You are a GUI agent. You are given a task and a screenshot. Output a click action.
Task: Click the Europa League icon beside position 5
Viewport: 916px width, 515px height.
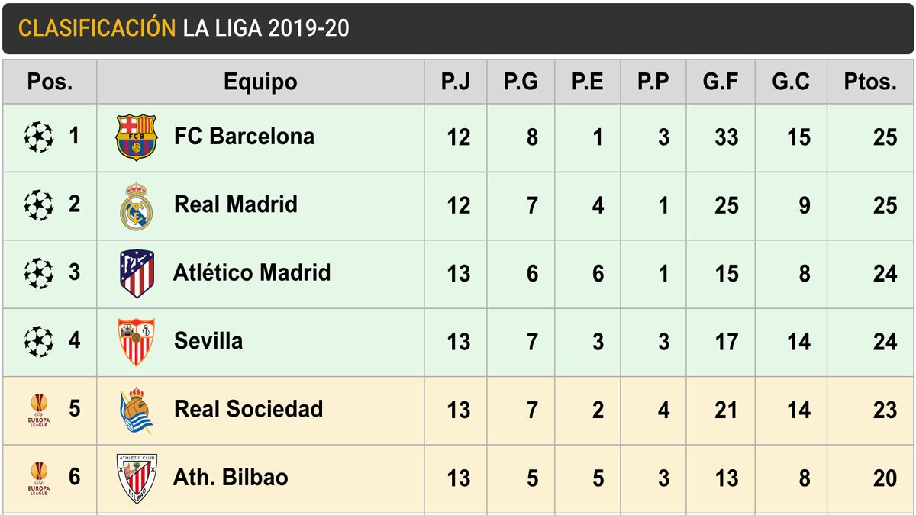38,410
